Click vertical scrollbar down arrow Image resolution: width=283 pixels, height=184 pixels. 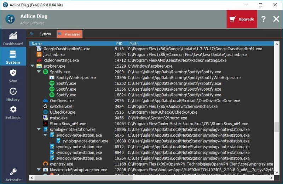(277, 172)
